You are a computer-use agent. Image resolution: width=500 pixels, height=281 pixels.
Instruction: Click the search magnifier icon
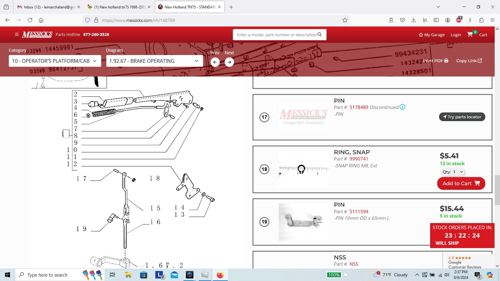[x=320, y=35]
